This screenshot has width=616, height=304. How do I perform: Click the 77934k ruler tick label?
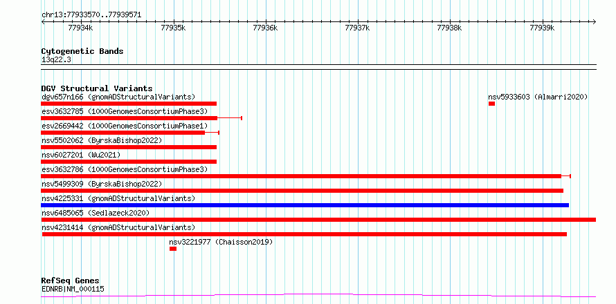tap(80, 28)
